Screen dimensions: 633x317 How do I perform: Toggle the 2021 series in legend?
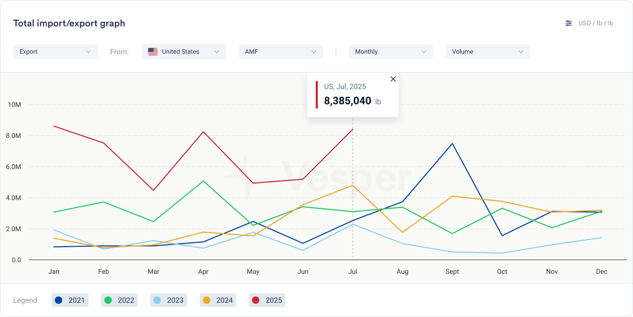pos(70,300)
